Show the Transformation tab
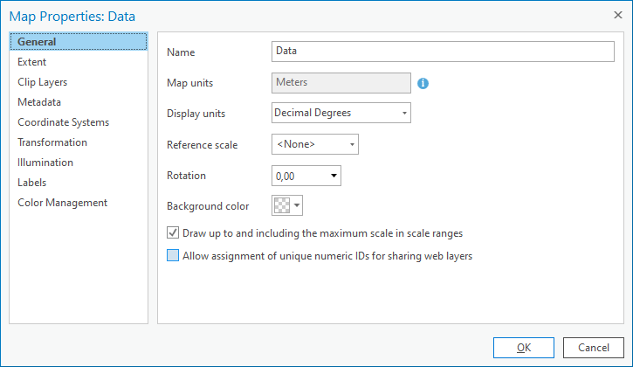This screenshot has height=367, width=633. pos(52,142)
